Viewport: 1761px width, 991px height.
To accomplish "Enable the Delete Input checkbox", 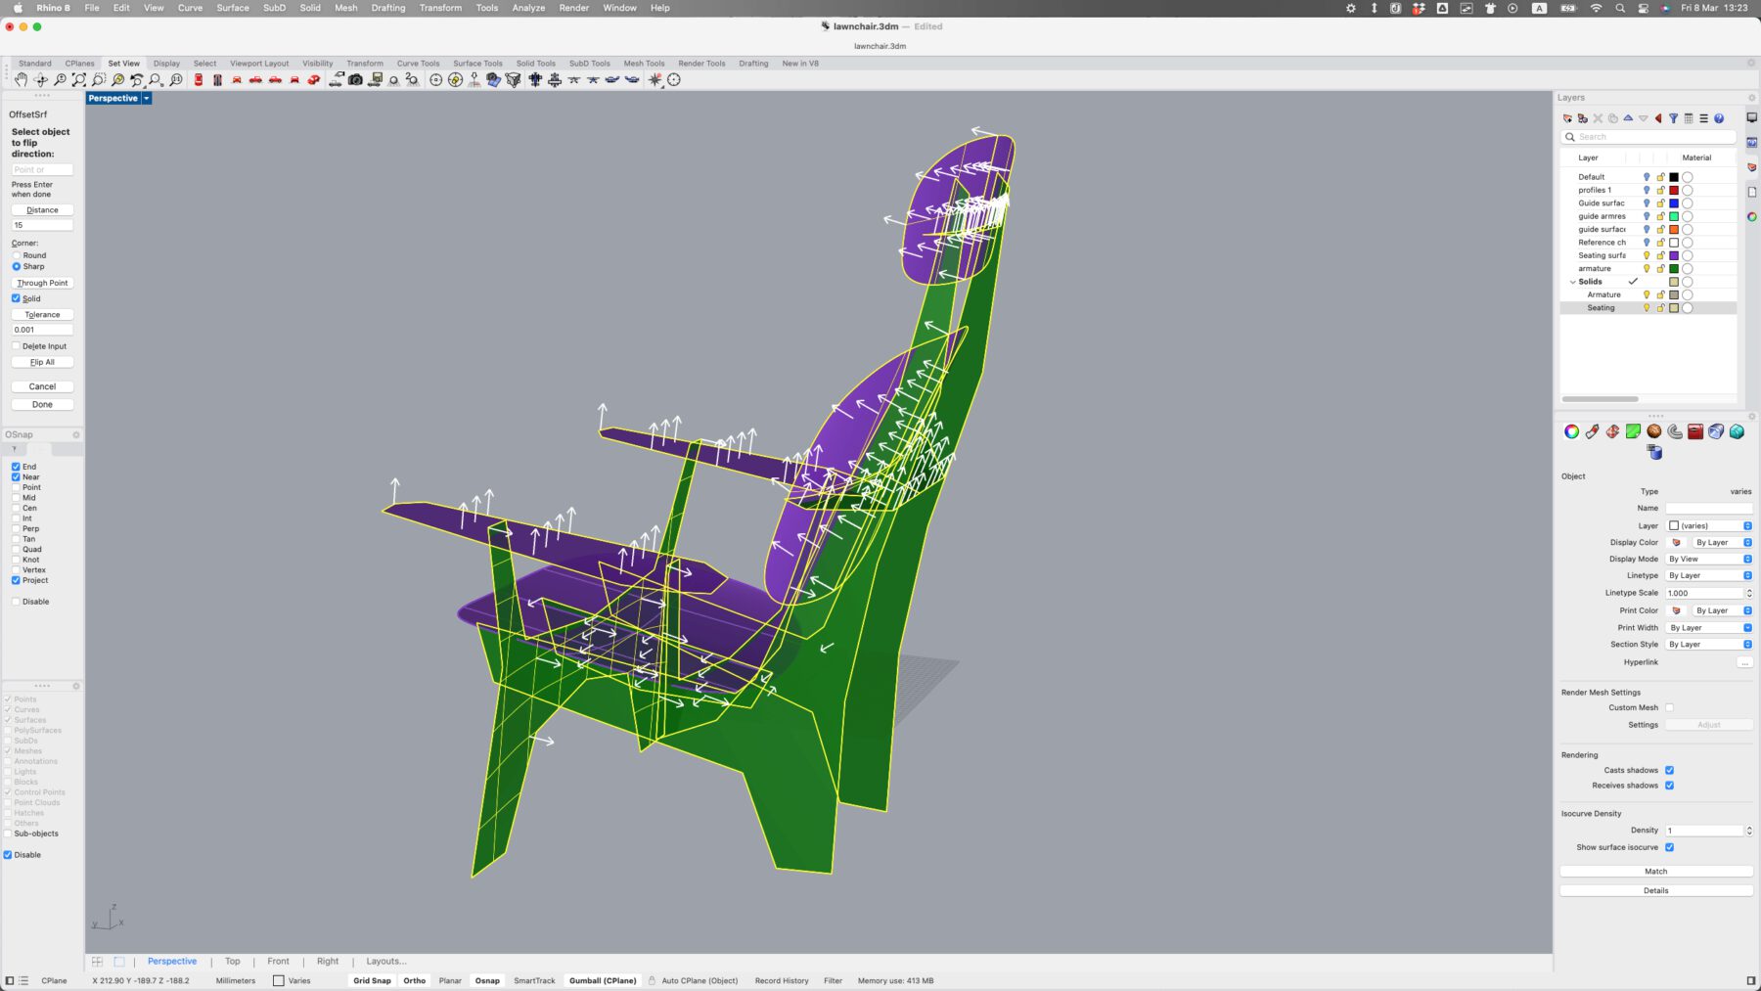I will coord(16,346).
